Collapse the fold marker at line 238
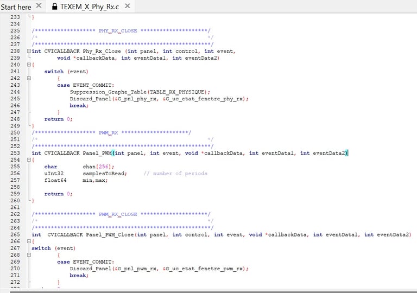The width and height of the screenshot is (417, 293). (x=29, y=51)
